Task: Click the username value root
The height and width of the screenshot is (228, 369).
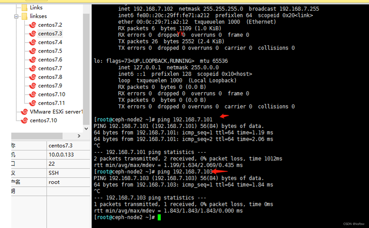Action: click(x=54, y=182)
